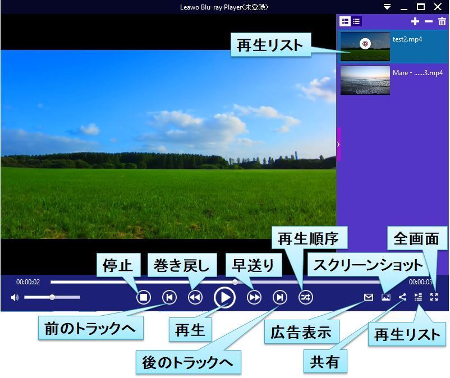Open the share options
This screenshot has width=450, height=378.
click(x=402, y=298)
